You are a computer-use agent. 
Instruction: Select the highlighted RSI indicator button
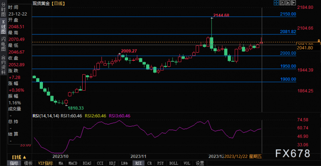(x=138, y=163)
